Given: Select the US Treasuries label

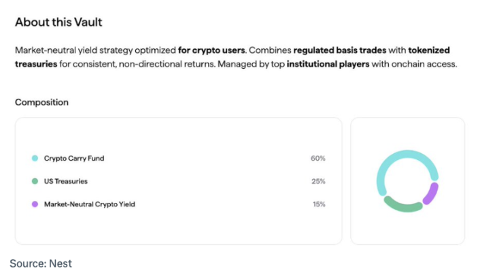Looking at the screenshot, I should 66,181.
